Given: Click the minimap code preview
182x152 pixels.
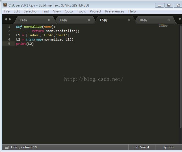Looking at the screenshot, I should click(163, 26).
